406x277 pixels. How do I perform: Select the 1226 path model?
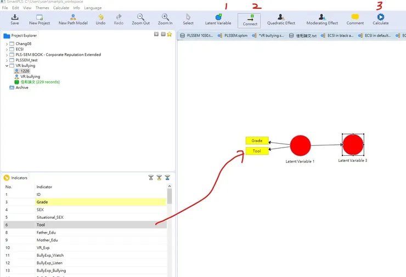(x=22, y=71)
